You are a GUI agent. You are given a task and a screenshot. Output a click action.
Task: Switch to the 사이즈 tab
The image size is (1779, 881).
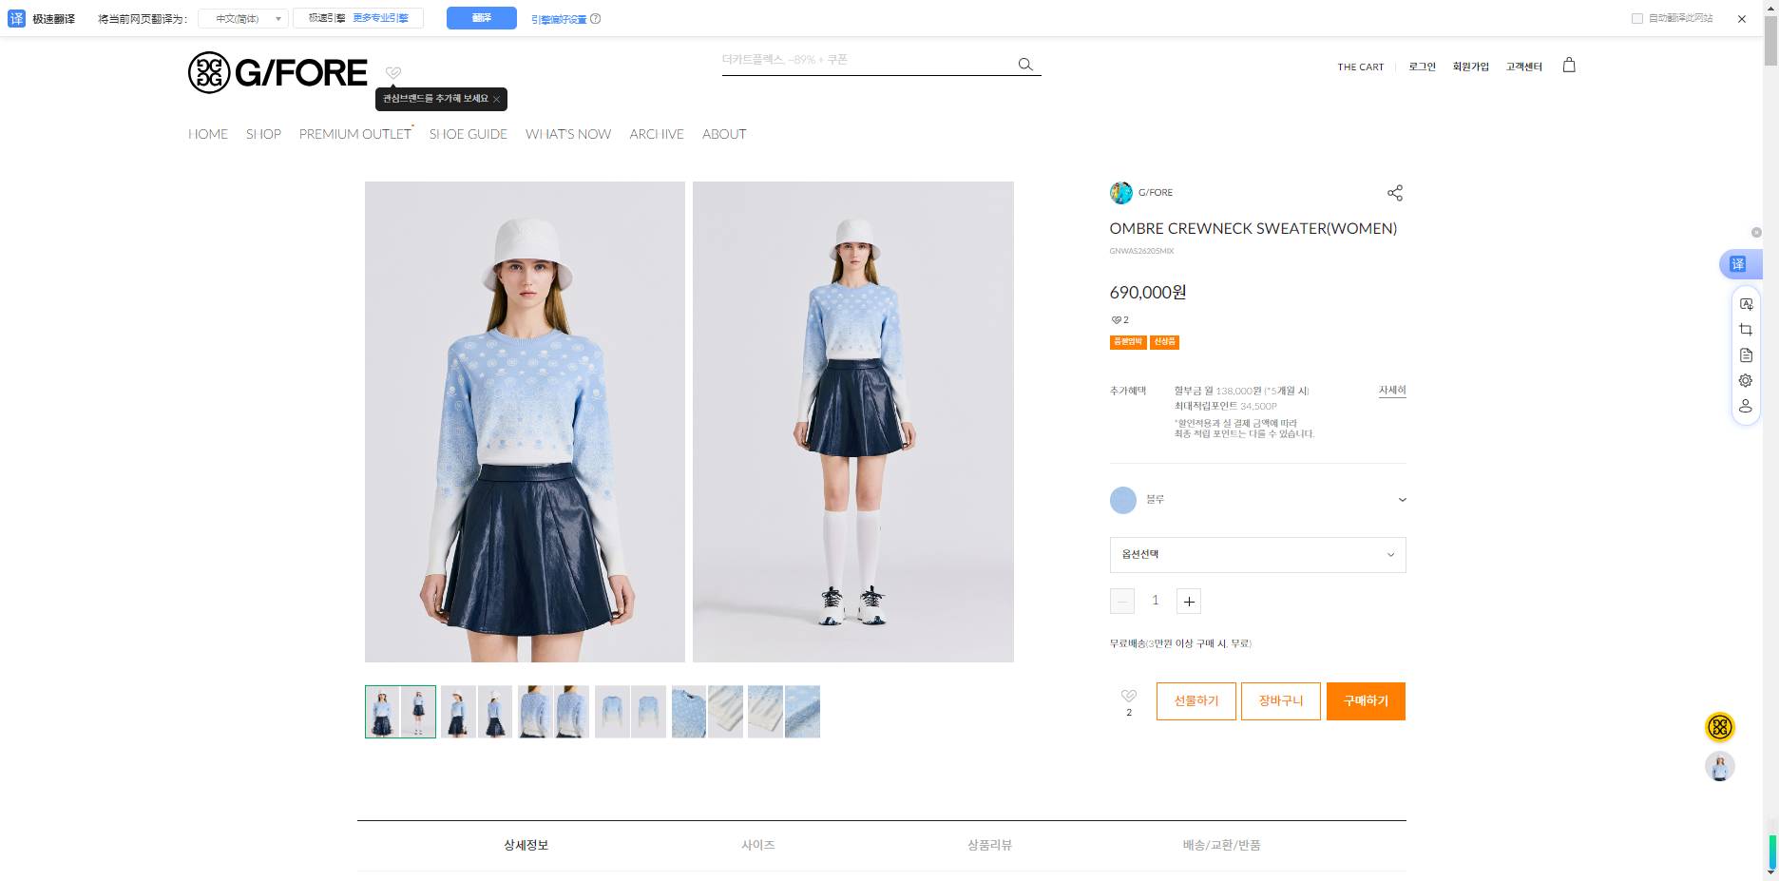point(757,845)
